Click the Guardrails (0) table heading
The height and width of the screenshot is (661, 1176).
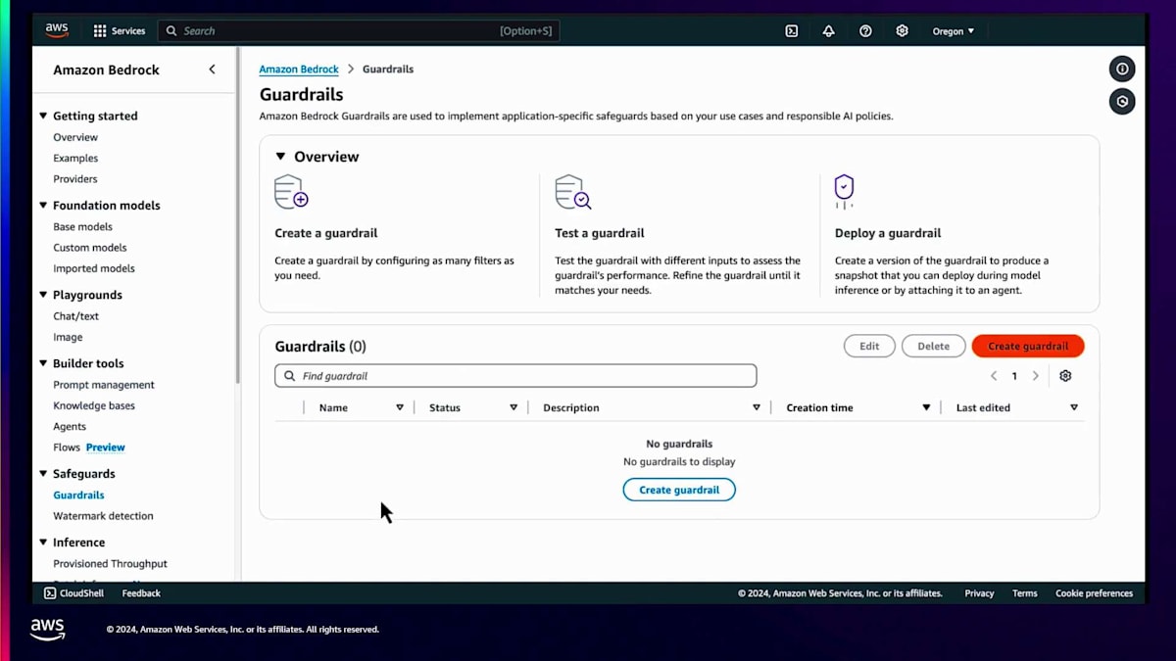click(319, 347)
